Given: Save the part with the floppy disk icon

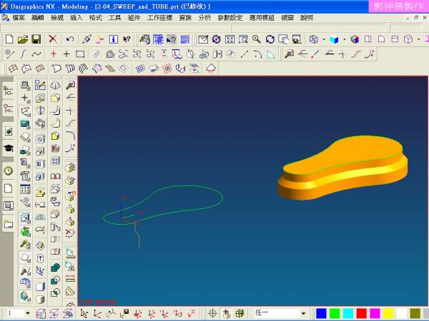Looking at the screenshot, I should [x=36, y=39].
